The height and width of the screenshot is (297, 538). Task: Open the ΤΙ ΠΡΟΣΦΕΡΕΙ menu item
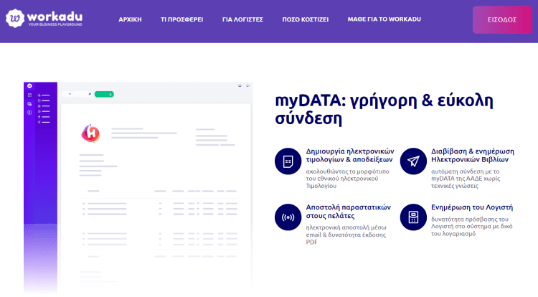182,19
